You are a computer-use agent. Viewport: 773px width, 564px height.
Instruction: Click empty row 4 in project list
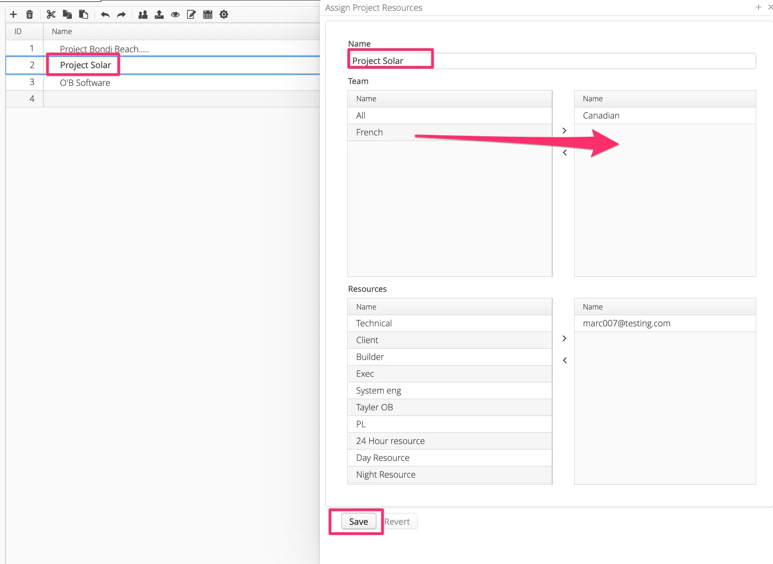point(163,99)
